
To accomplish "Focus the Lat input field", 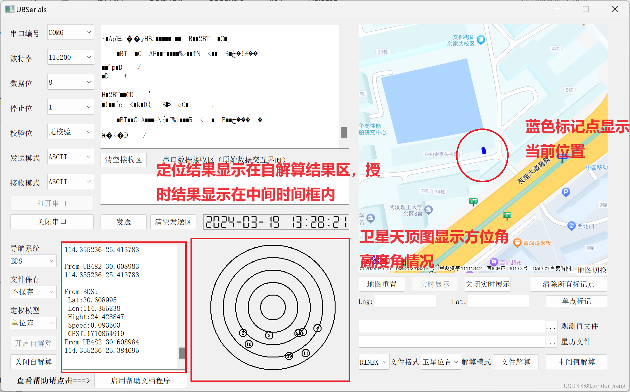I will [x=499, y=301].
